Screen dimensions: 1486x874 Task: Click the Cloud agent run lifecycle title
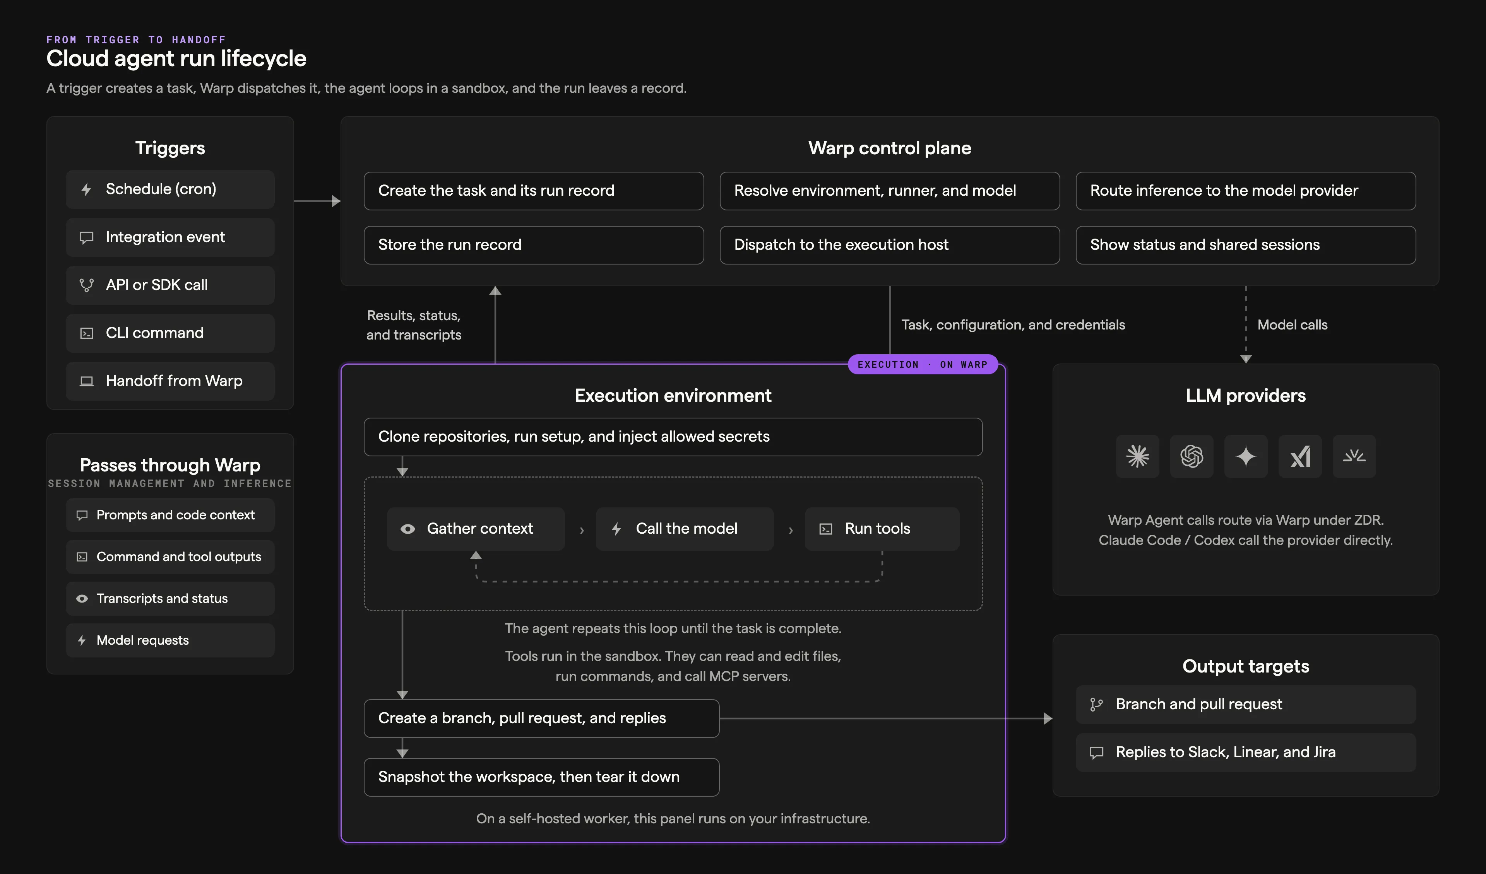pos(176,59)
